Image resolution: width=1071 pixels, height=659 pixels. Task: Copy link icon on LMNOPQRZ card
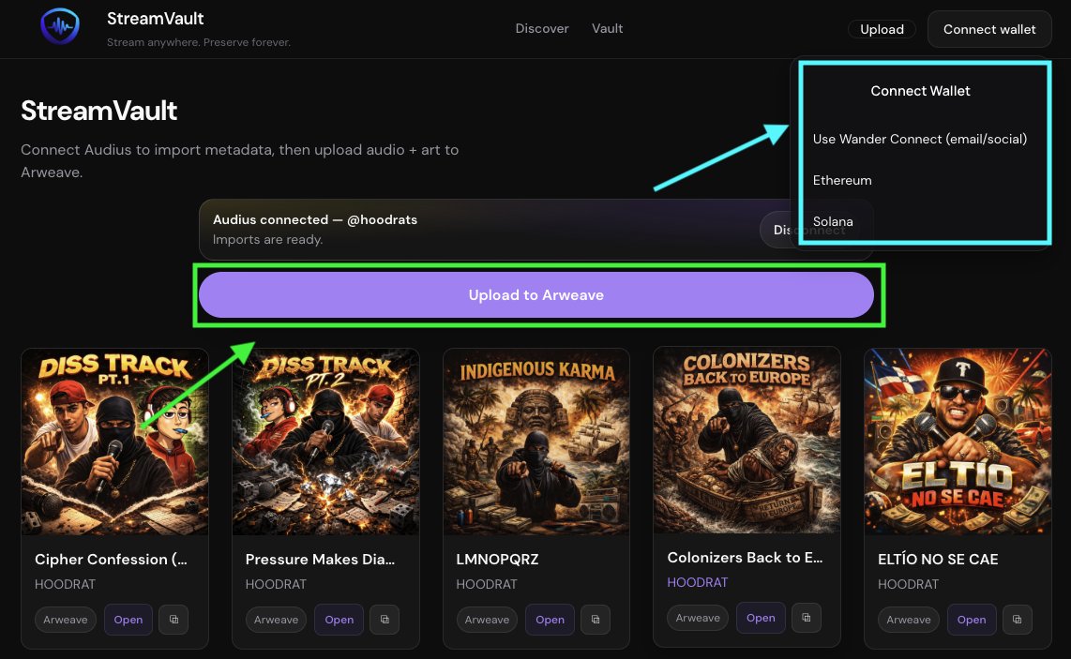(x=596, y=620)
